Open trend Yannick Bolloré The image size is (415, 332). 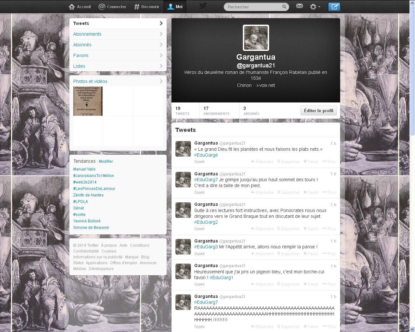tap(87, 221)
